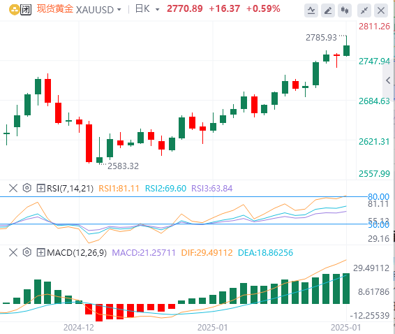Screen dimensions: 395x334
Task: Expand the right side panel chevron
Action: coord(388,80)
